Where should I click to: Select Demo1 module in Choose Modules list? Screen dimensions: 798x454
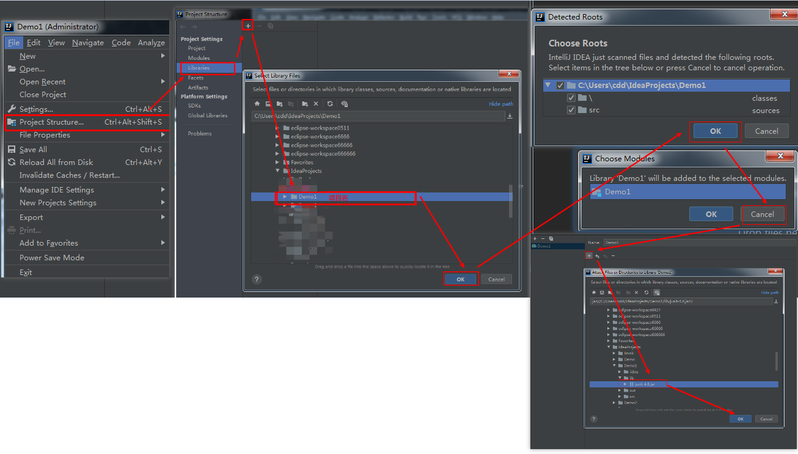(x=687, y=192)
